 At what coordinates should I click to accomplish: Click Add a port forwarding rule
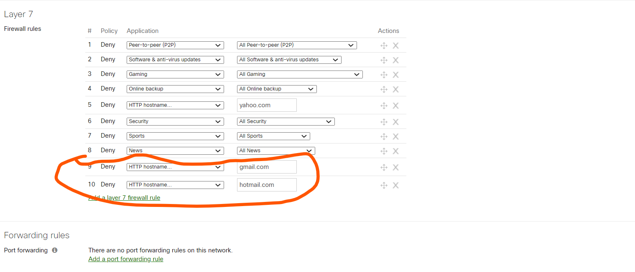point(125,259)
